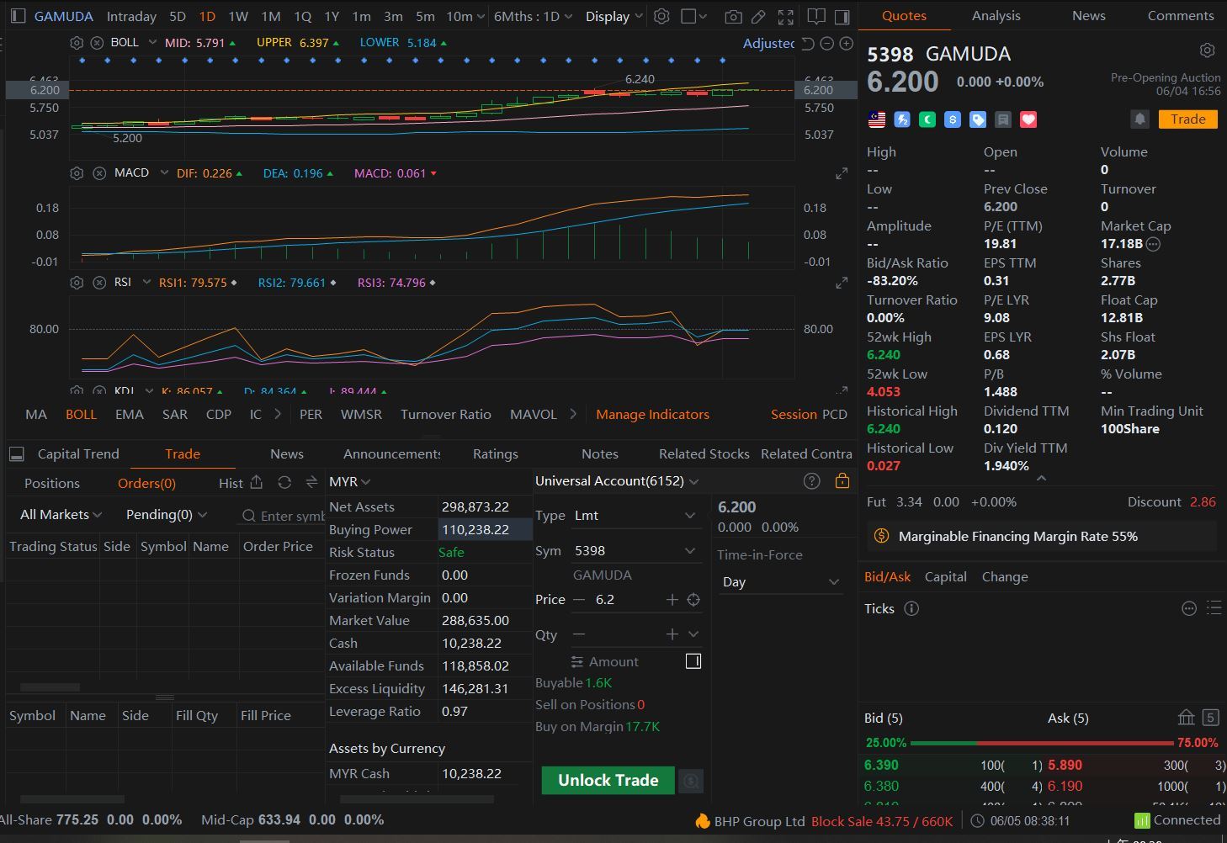Select the drawing pencil tool
This screenshot has height=843, width=1227.
(758, 16)
